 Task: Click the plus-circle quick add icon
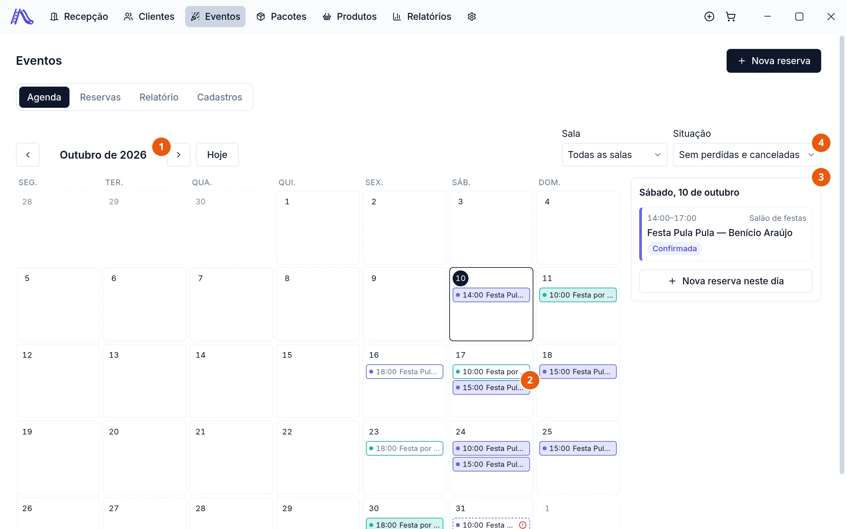click(709, 17)
